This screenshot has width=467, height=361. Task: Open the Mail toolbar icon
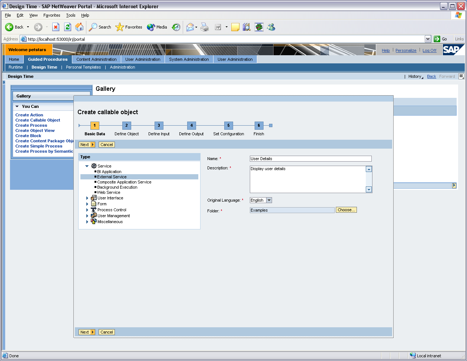tap(190, 27)
